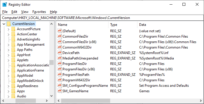Click the %SystemRoot%\Media data cell
Image resolution: width=204 pixels, height=104 pixels.
[x=156, y=58]
